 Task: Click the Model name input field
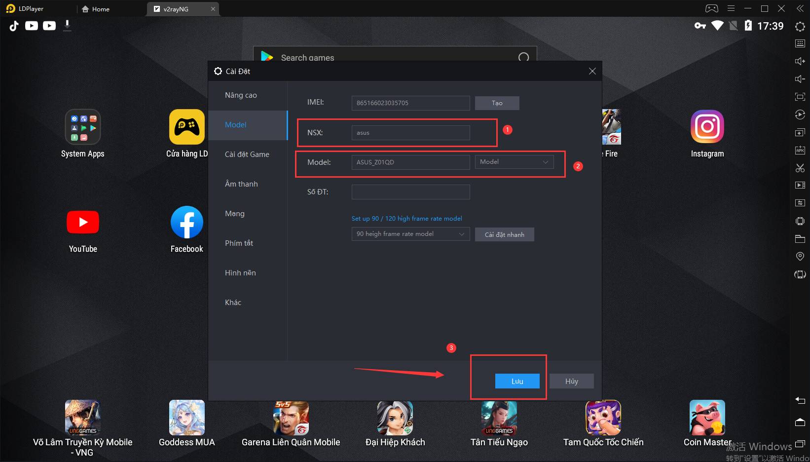(410, 162)
